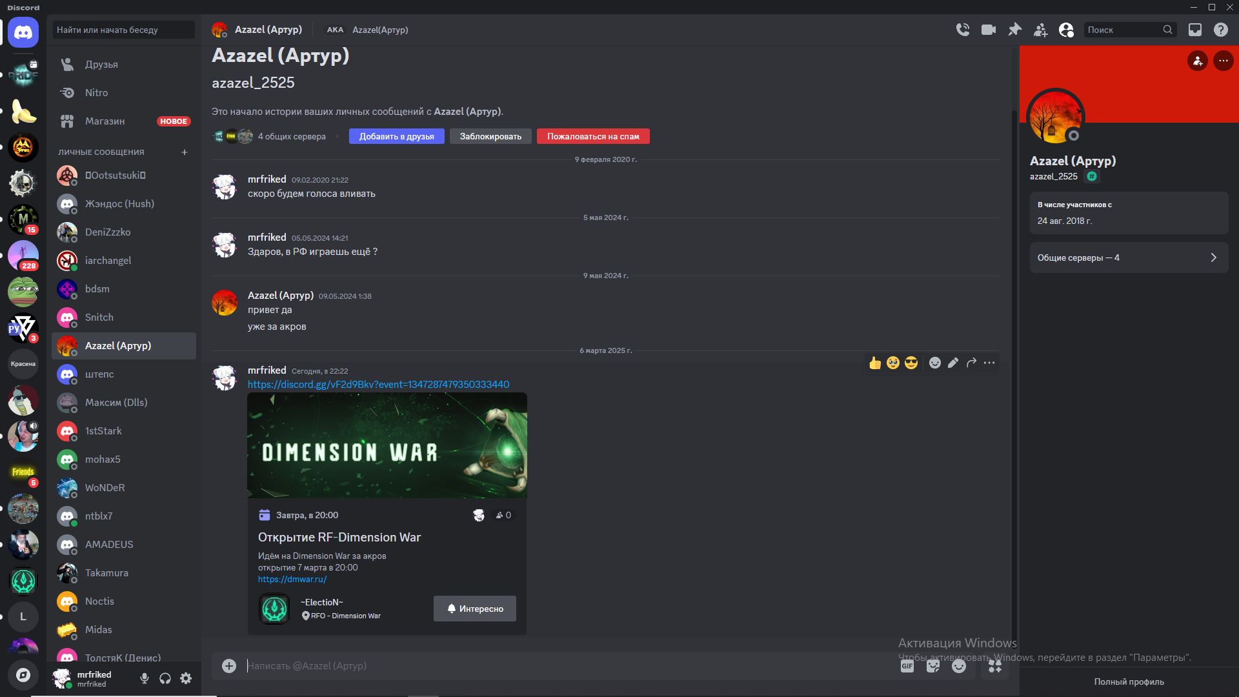Open conversation with iarchangel
The image size is (1239, 697).
coord(124,261)
